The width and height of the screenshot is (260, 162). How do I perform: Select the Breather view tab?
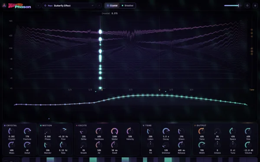(127, 6)
